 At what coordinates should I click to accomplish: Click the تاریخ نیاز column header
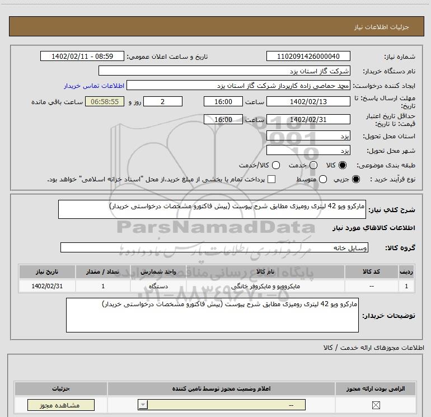(x=47, y=271)
